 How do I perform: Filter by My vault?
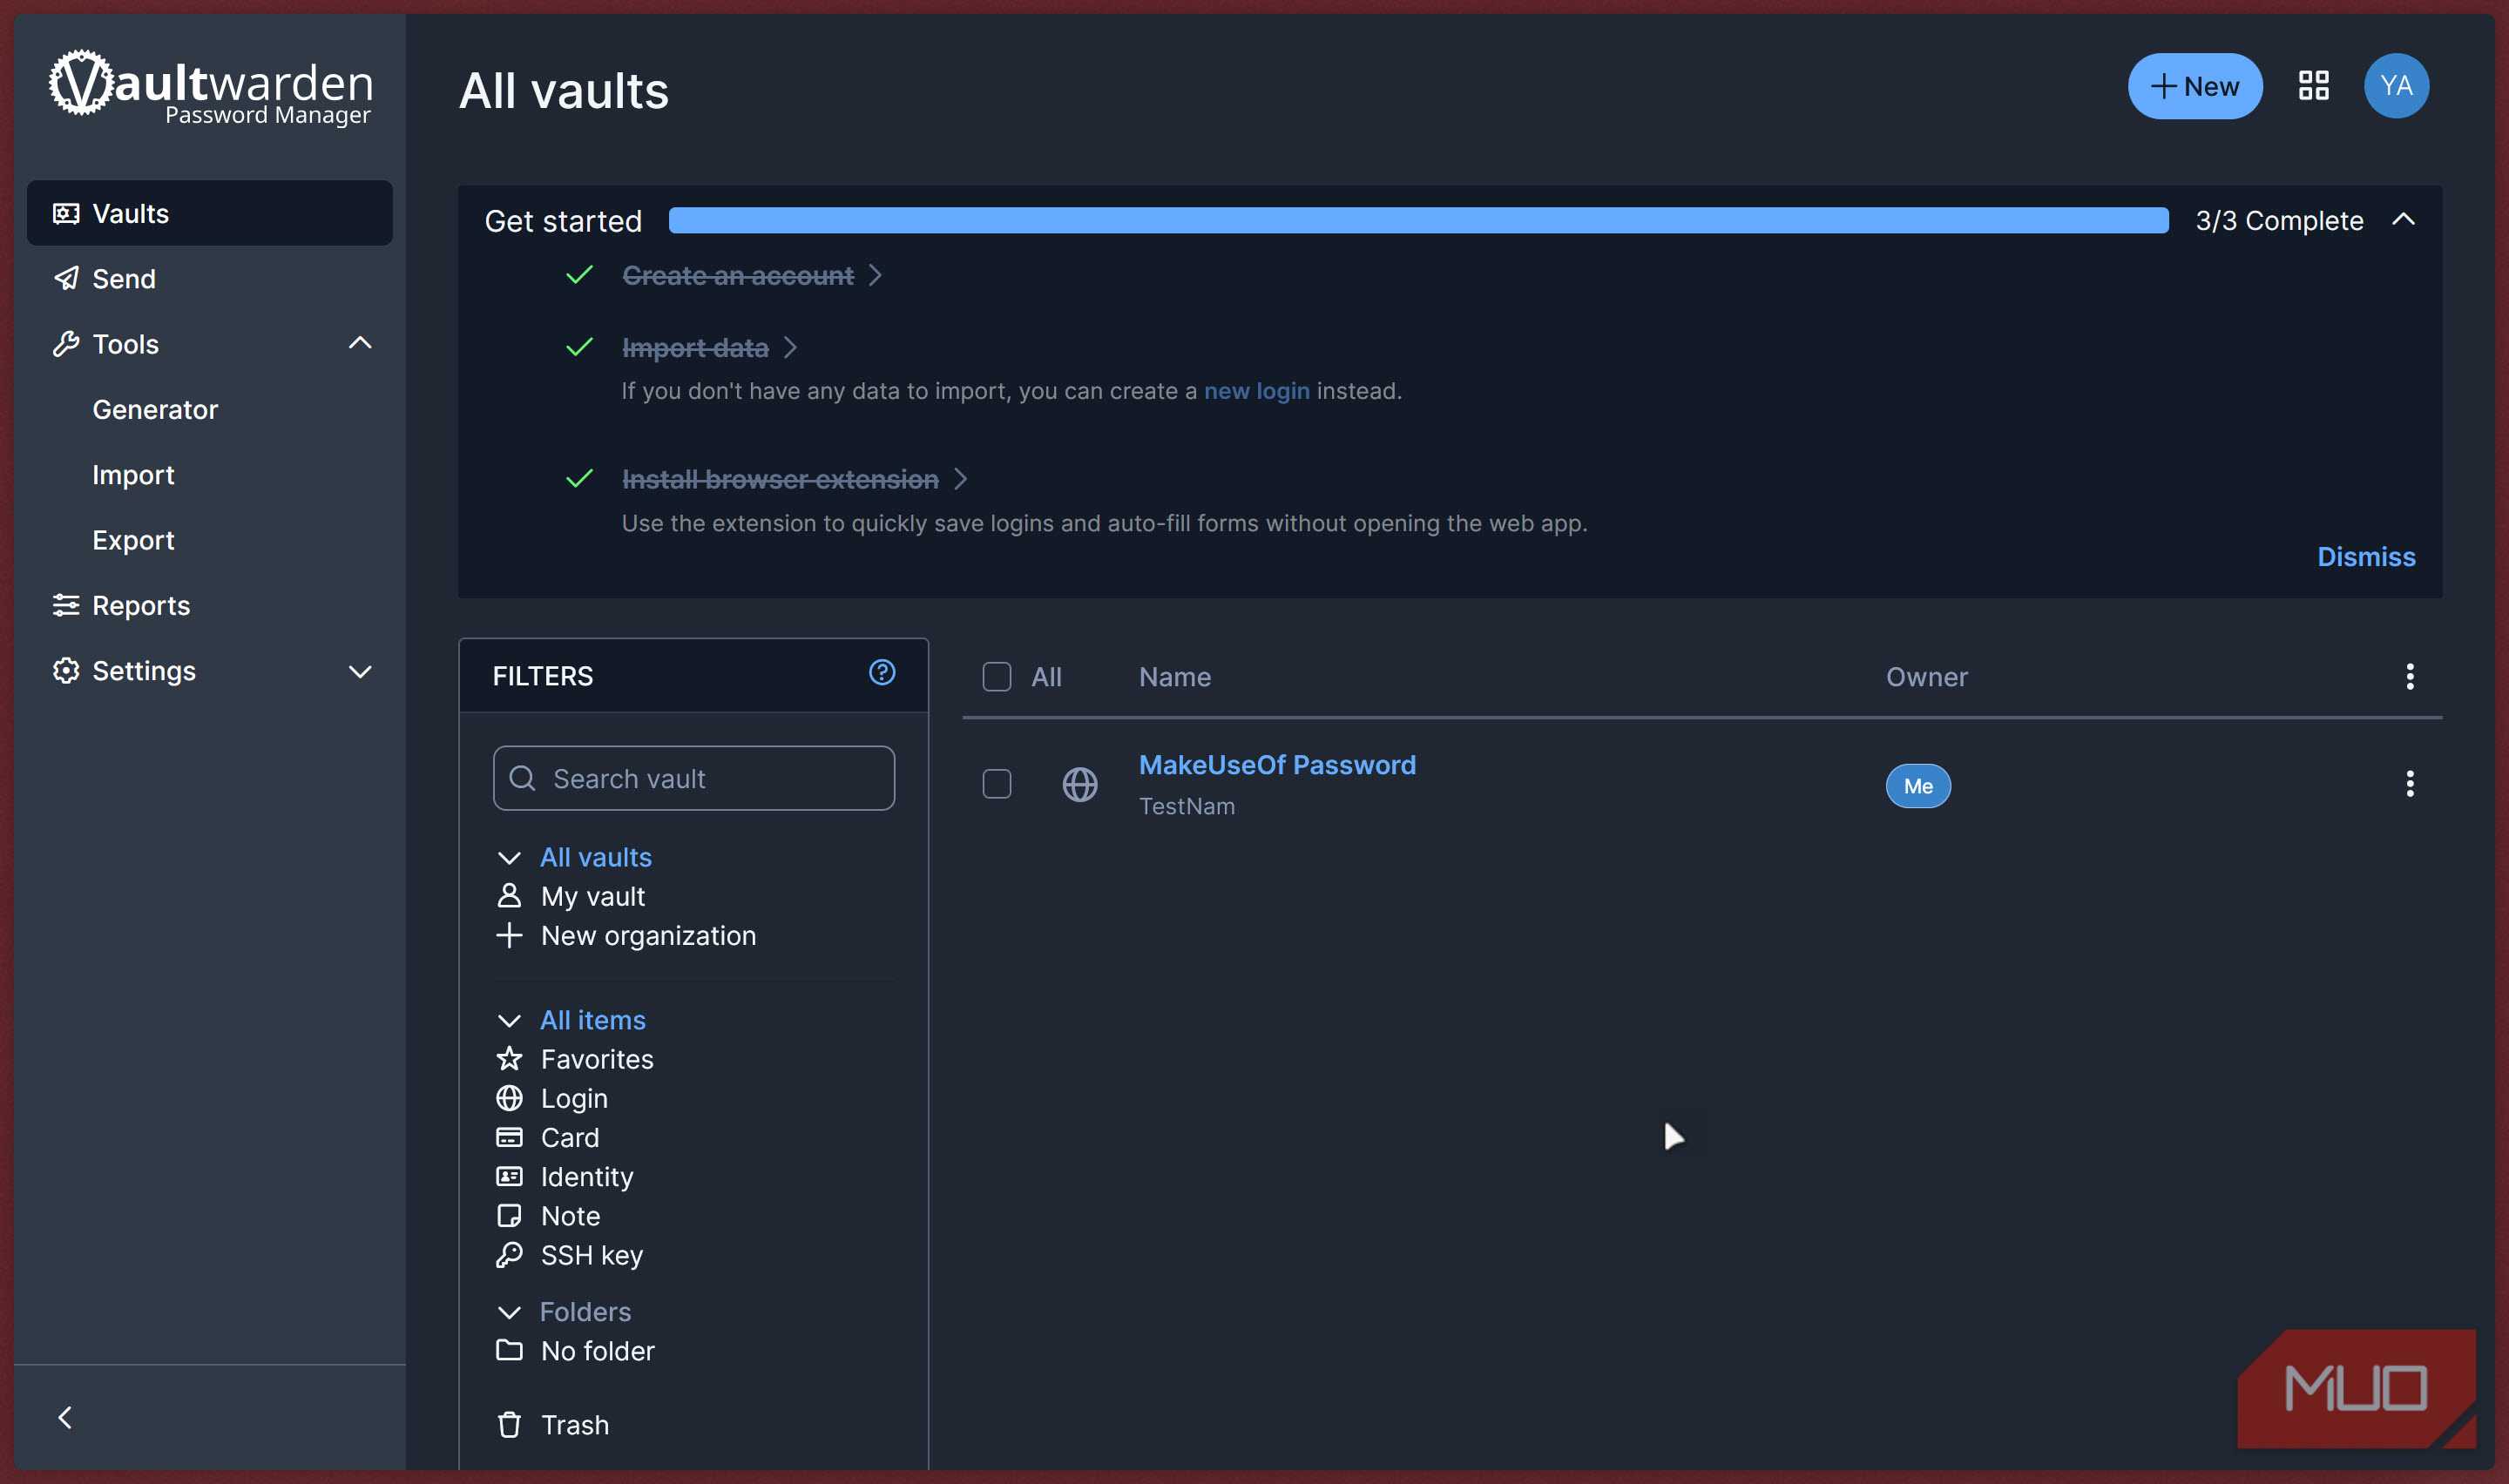point(592,897)
